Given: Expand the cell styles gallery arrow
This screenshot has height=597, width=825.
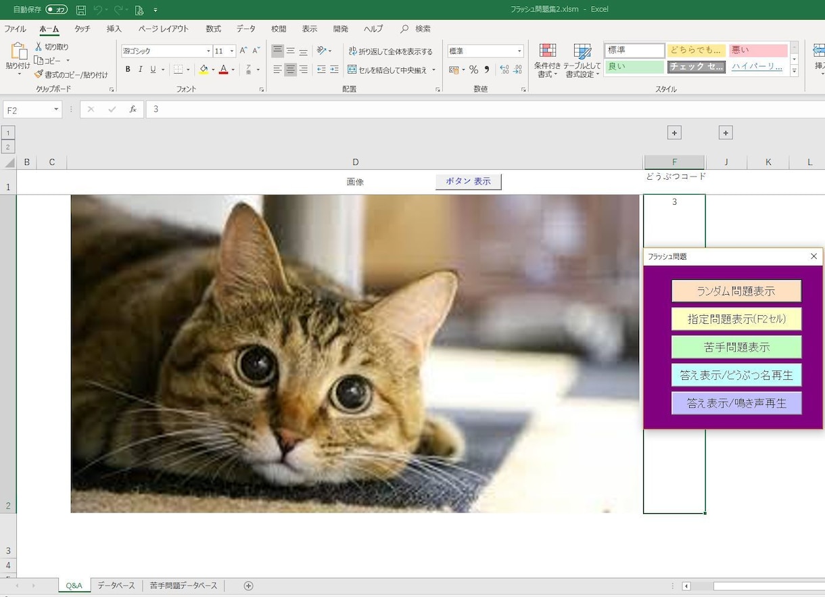Looking at the screenshot, I should coord(795,70).
